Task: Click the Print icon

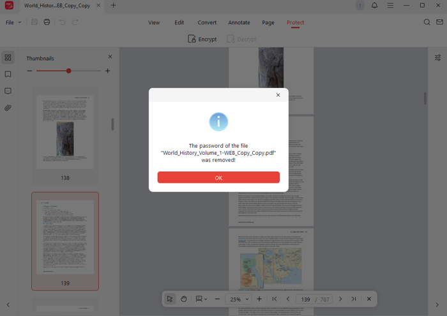Action: 47,22
